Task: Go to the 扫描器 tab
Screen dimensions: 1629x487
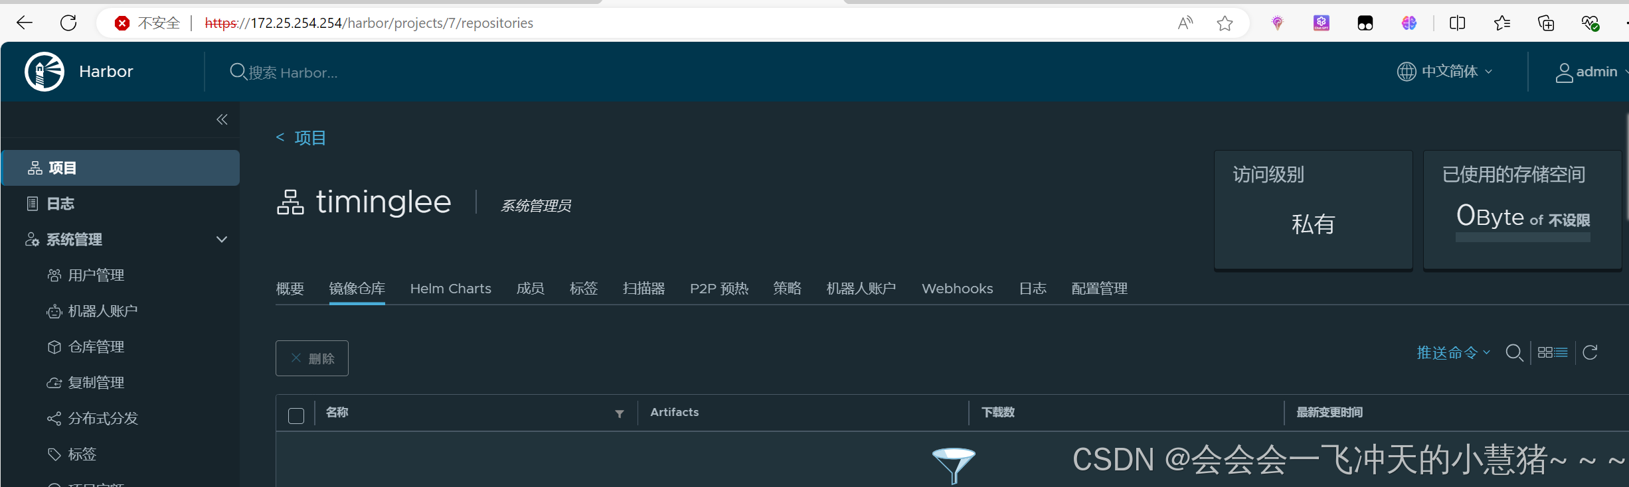Action: point(644,289)
